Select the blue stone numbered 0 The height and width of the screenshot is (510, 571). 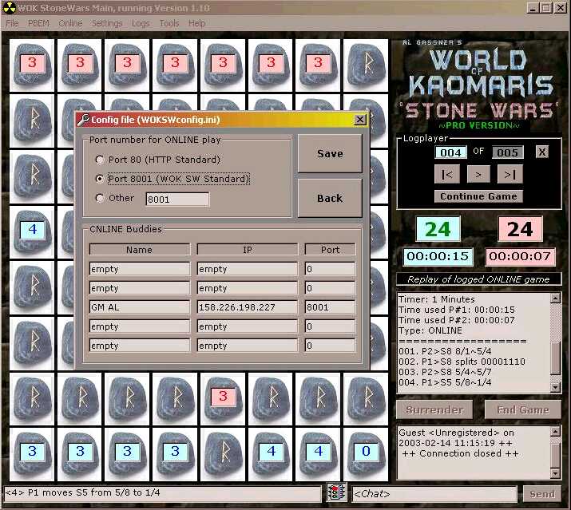coord(366,454)
